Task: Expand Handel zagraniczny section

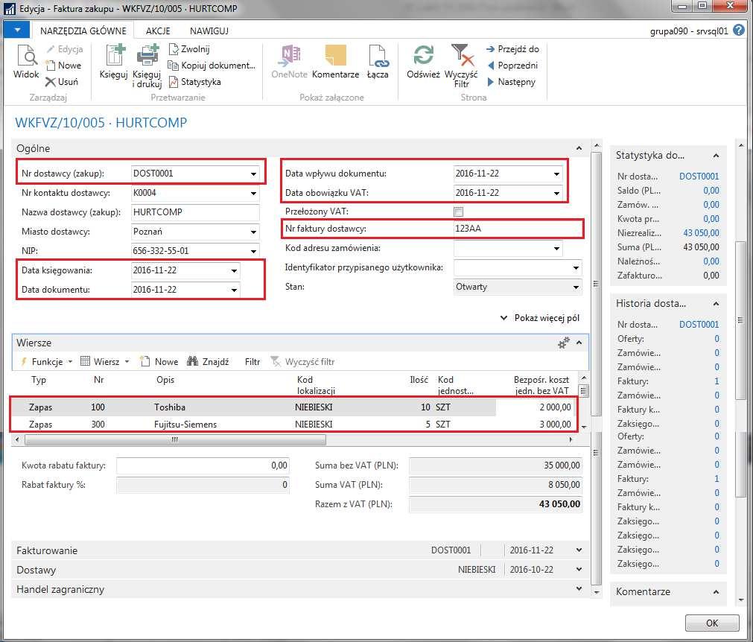Action: pos(579,588)
